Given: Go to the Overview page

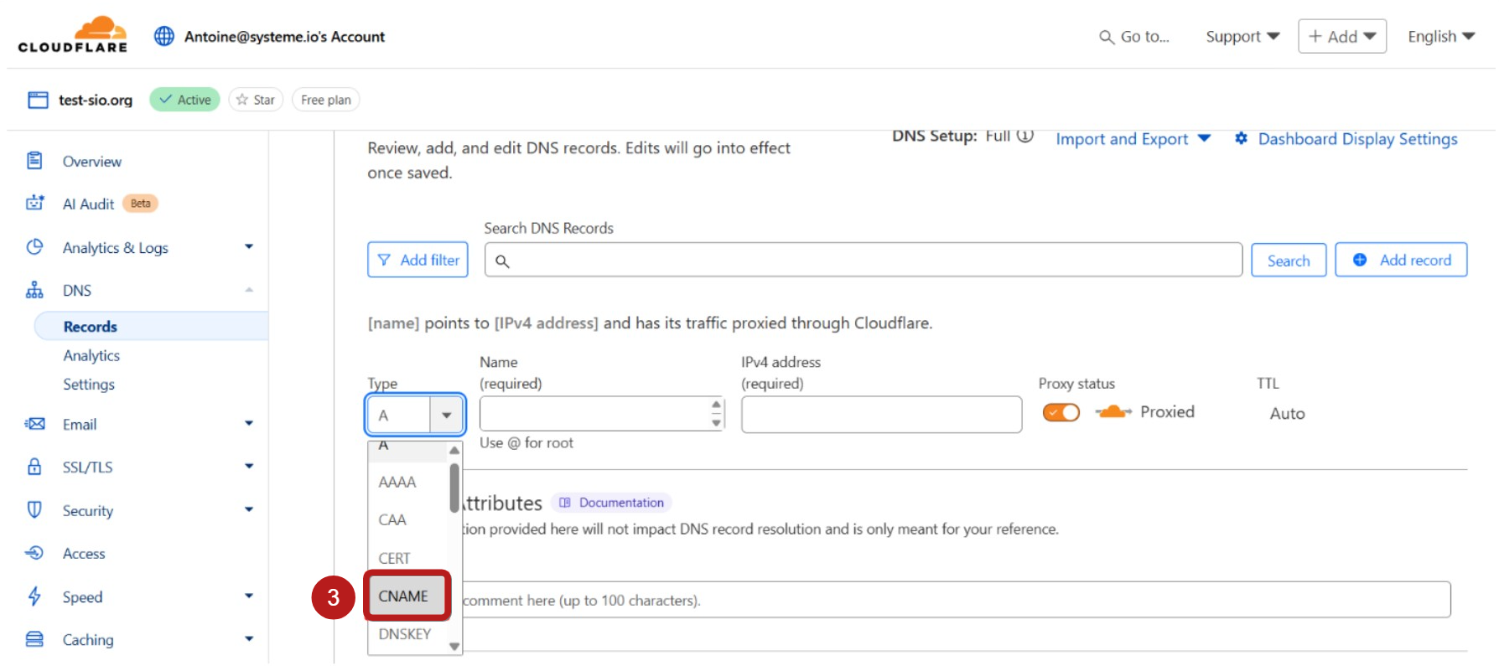Looking at the screenshot, I should pyautogui.click(x=92, y=161).
